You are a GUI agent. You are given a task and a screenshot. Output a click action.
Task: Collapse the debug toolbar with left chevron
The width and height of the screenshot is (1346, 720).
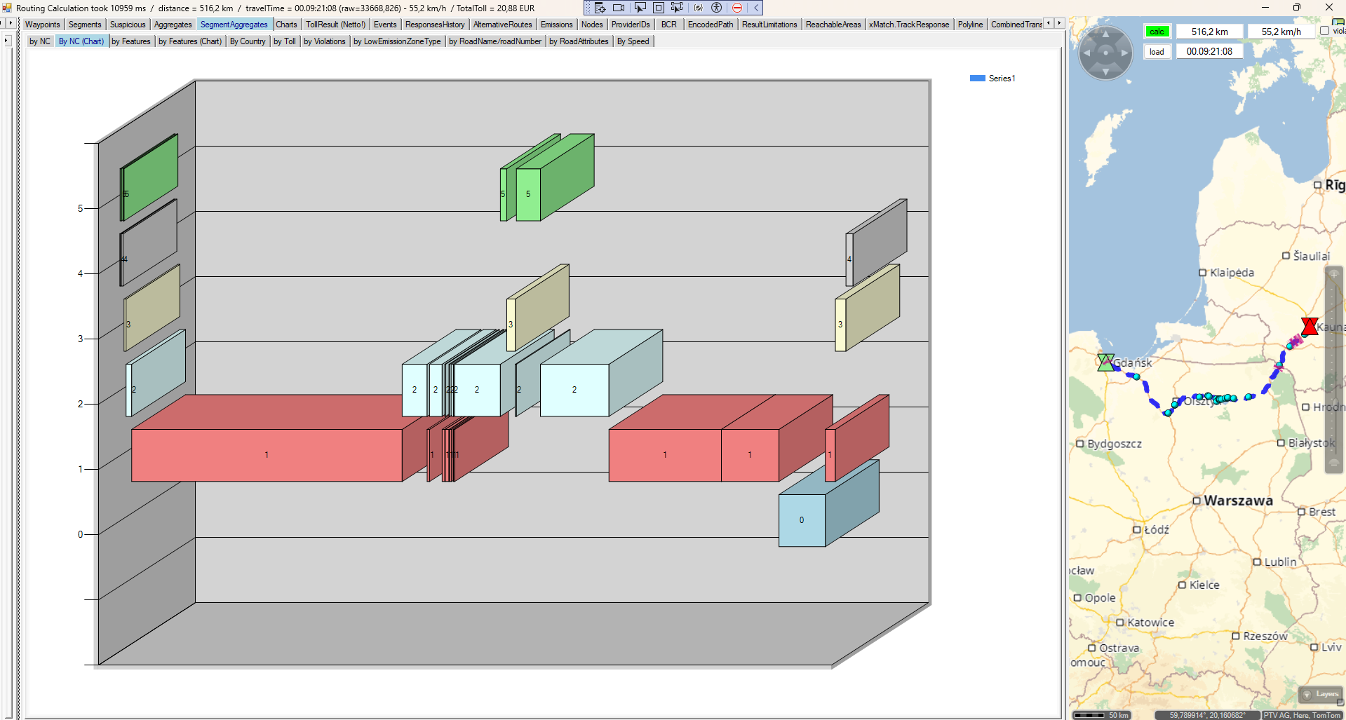click(x=756, y=8)
